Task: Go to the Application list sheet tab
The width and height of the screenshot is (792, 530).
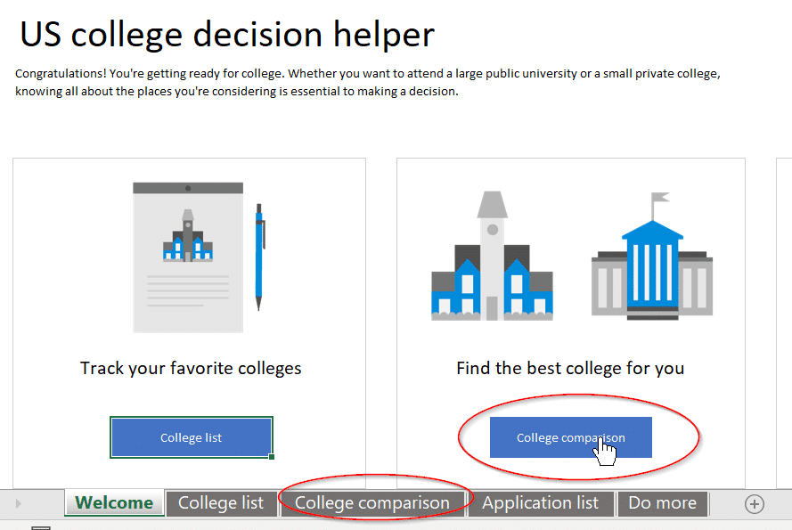Action: (540, 503)
